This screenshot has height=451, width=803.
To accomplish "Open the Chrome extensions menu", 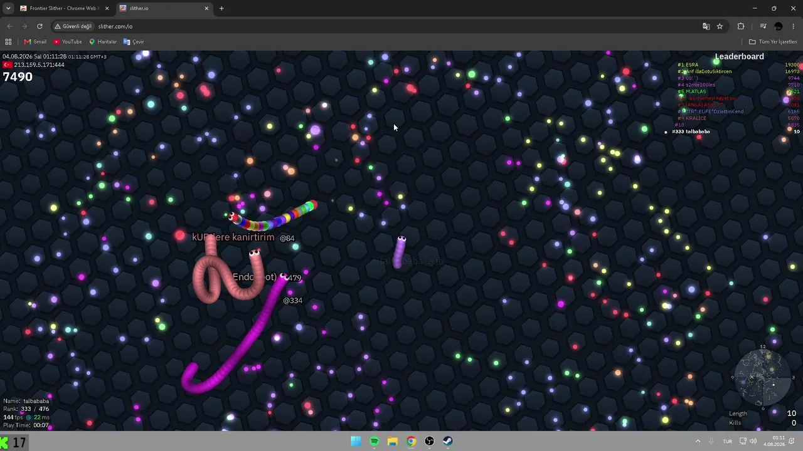I will coord(741,26).
